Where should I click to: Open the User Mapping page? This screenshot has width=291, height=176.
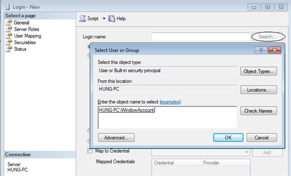pos(28,36)
